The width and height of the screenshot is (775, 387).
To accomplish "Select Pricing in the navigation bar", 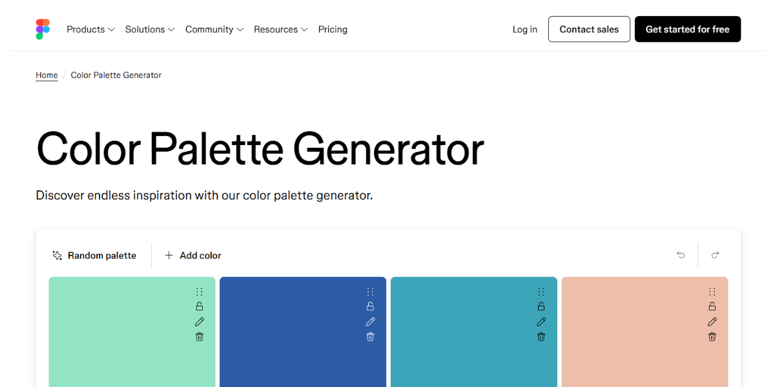I will click(333, 29).
